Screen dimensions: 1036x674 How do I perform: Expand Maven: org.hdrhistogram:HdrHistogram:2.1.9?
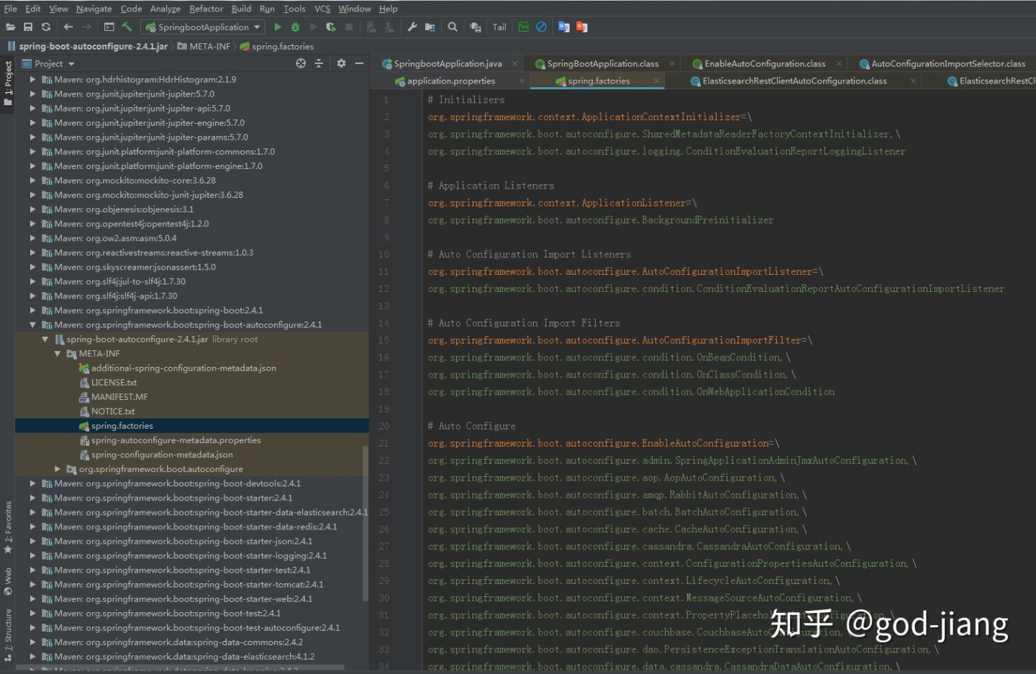pos(33,79)
